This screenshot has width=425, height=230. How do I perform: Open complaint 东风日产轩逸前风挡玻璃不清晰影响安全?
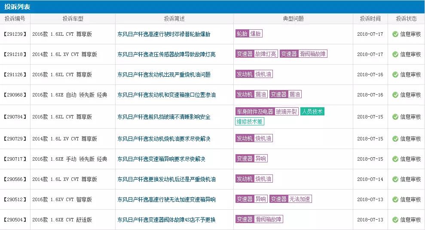[x=164, y=117]
